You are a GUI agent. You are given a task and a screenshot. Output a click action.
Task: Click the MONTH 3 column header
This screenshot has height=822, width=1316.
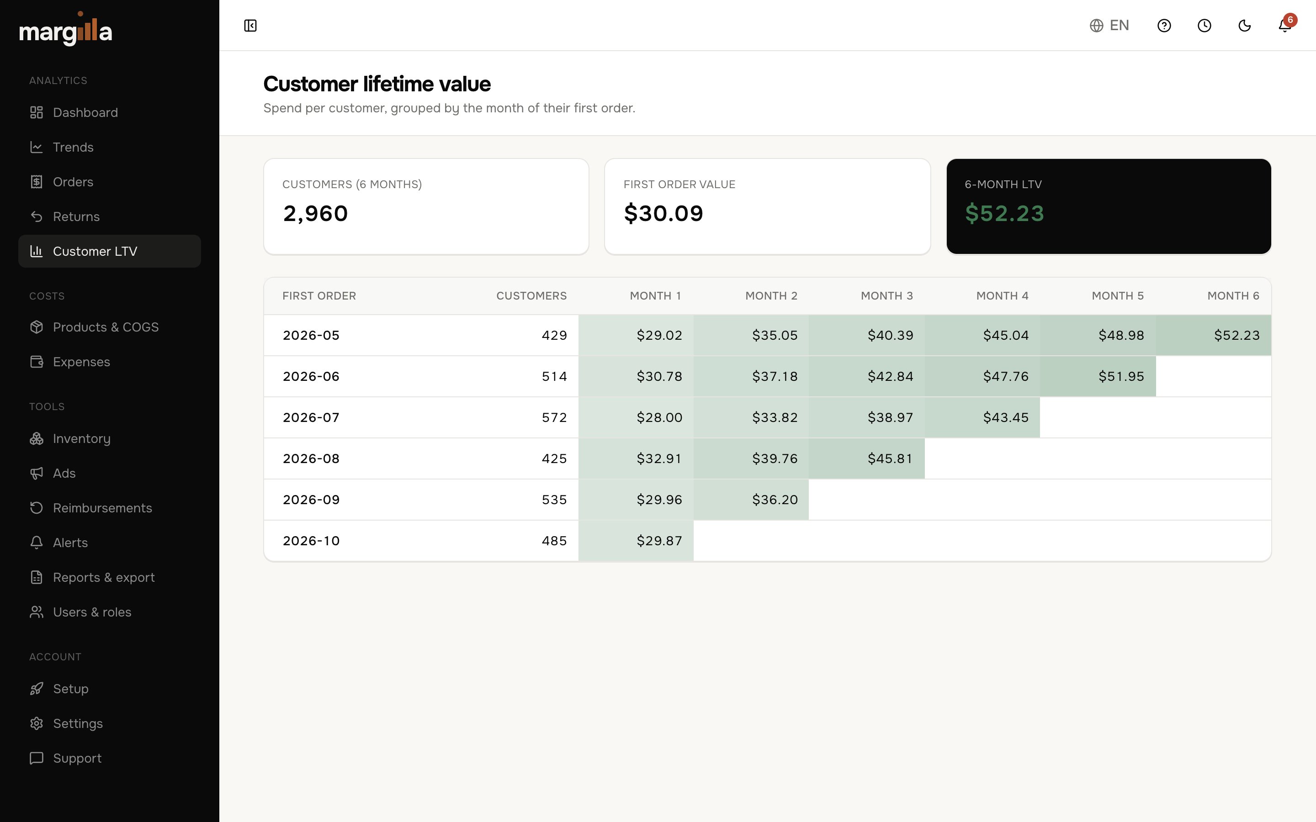click(x=886, y=296)
